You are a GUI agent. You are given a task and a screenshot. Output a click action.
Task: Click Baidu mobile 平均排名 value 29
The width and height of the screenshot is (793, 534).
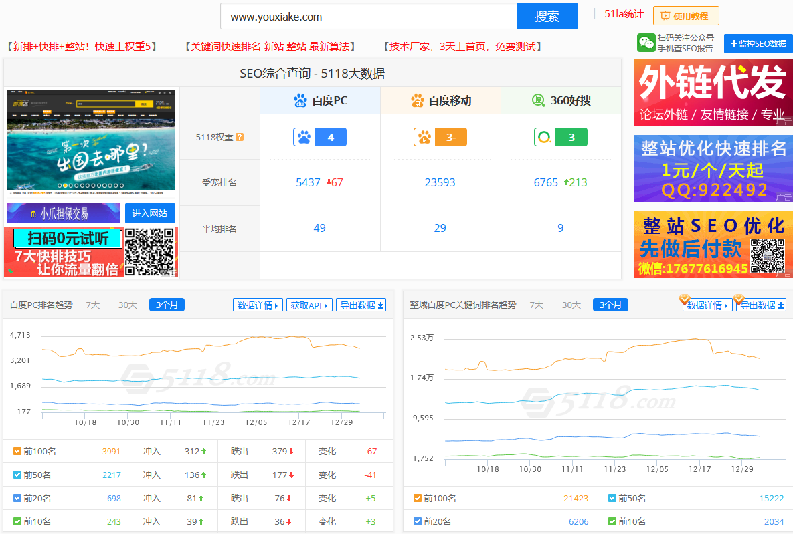tap(440, 228)
